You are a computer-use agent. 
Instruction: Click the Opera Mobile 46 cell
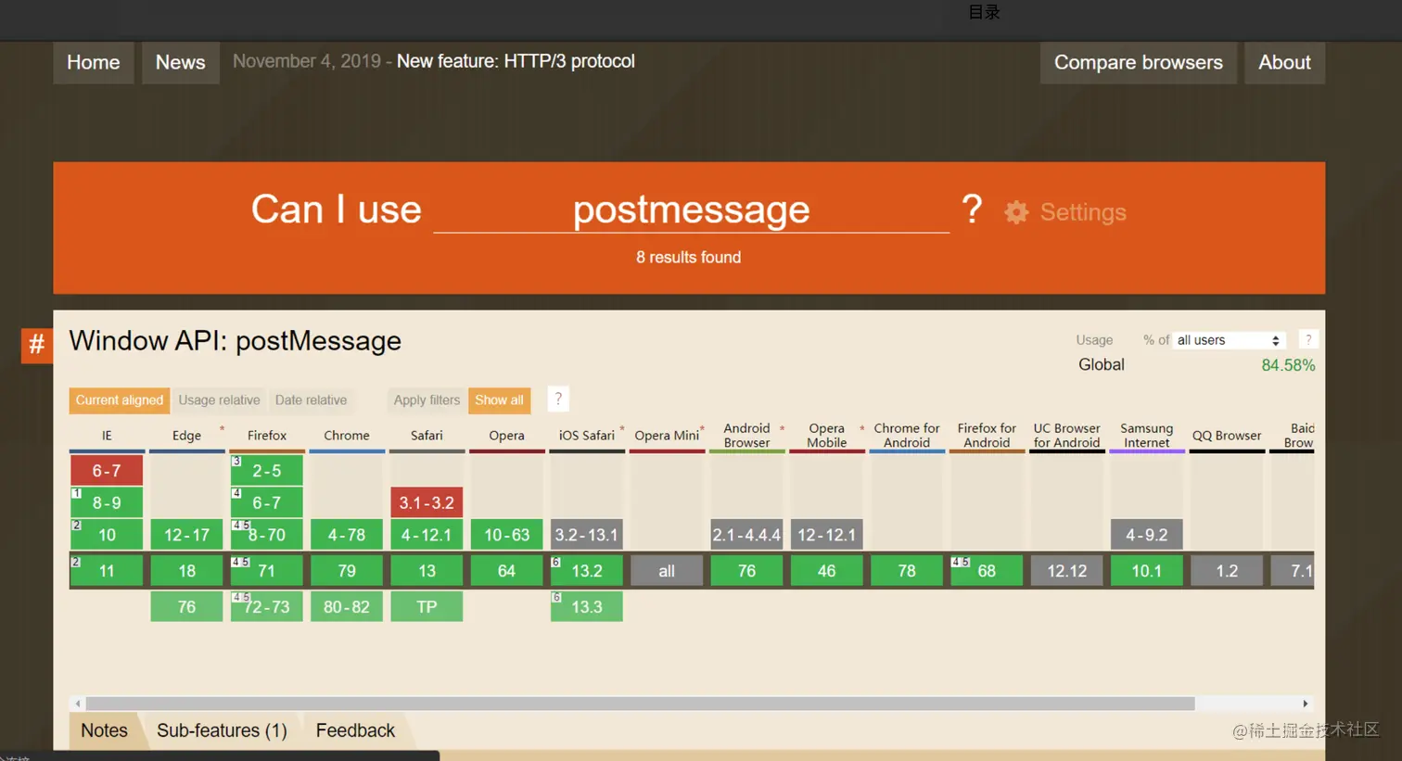[826, 571]
